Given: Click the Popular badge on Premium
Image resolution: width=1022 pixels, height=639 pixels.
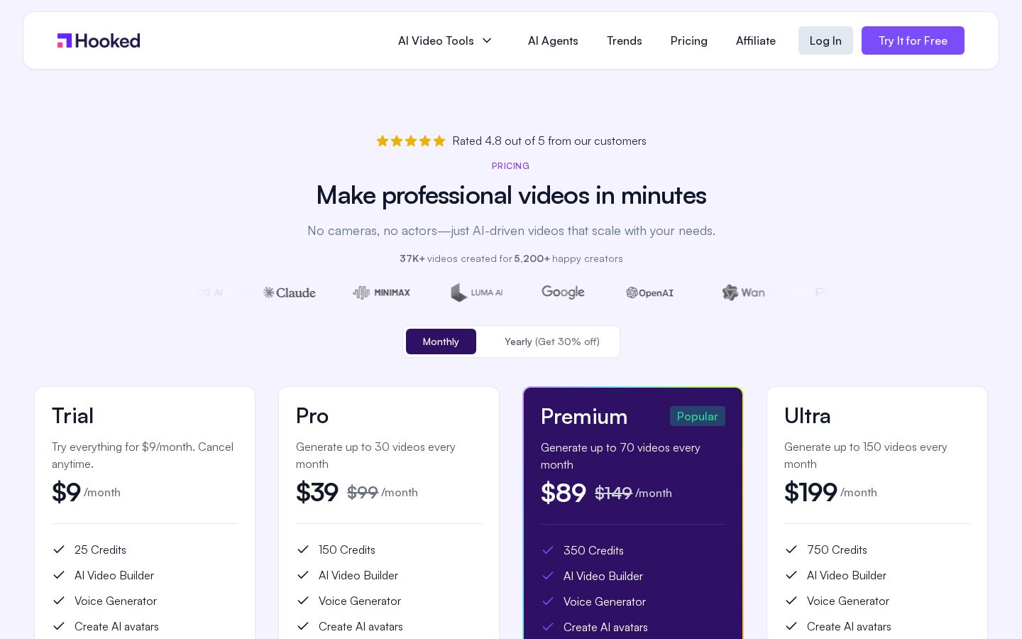Looking at the screenshot, I should (x=698, y=416).
